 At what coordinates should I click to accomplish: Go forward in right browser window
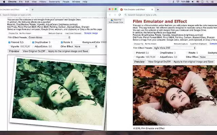click(115, 15)
